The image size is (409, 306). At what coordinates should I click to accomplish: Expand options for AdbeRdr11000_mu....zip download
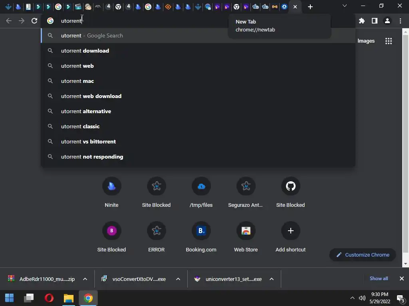[85, 279]
